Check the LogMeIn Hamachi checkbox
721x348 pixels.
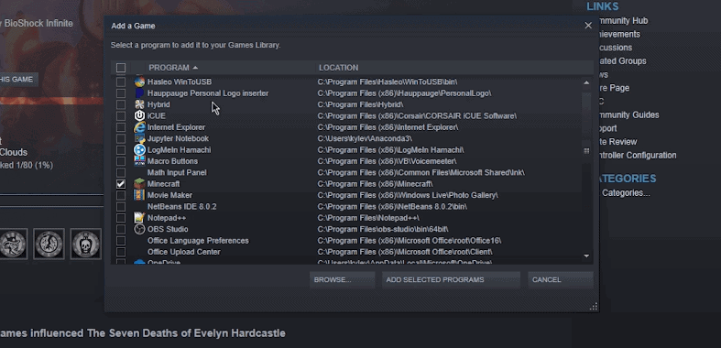pyautogui.click(x=121, y=150)
